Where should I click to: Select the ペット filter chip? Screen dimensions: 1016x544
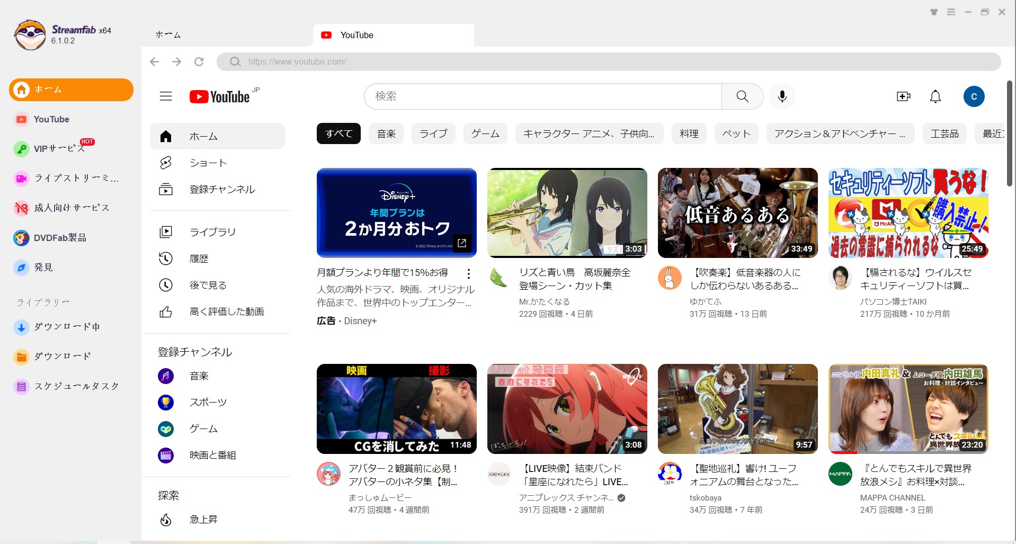[x=736, y=133]
